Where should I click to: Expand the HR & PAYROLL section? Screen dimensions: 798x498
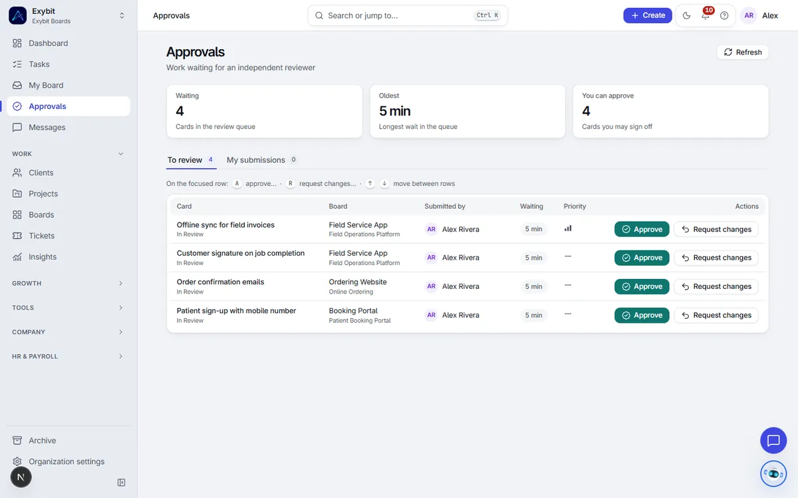coord(68,357)
